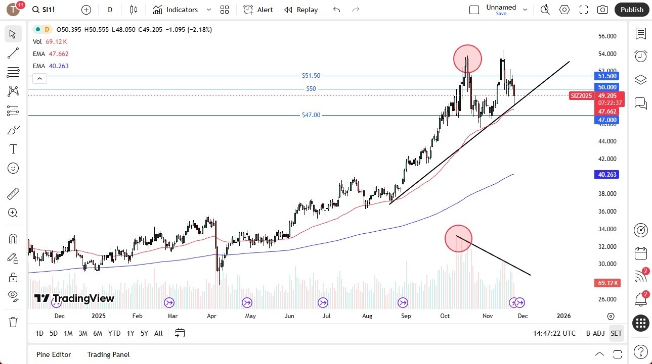The width and height of the screenshot is (652, 364).
Task: Select the measure ruler tool
Action: (x=13, y=193)
